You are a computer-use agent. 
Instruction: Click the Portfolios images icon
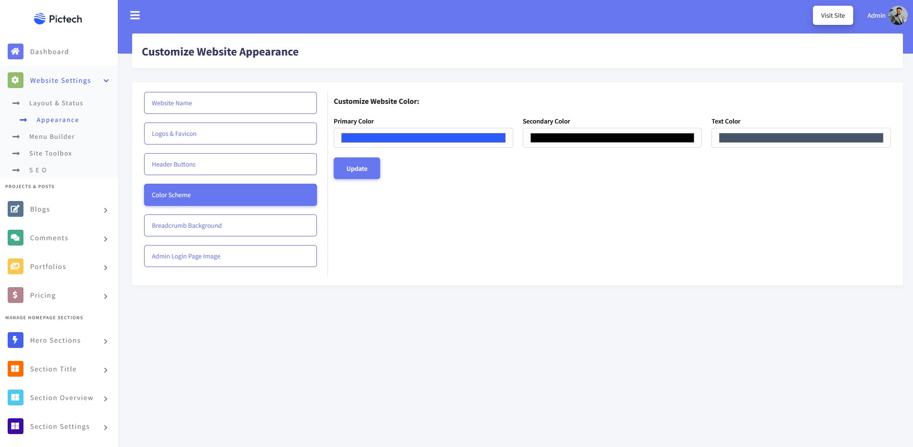click(x=15, y=266)
